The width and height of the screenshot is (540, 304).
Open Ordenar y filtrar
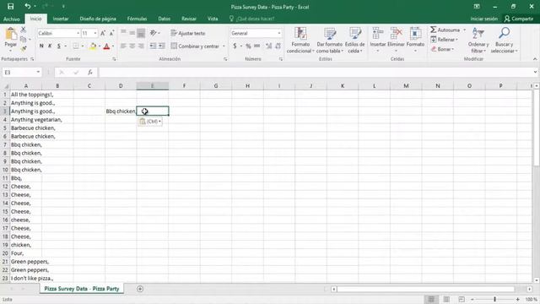(x=478, y=40)
